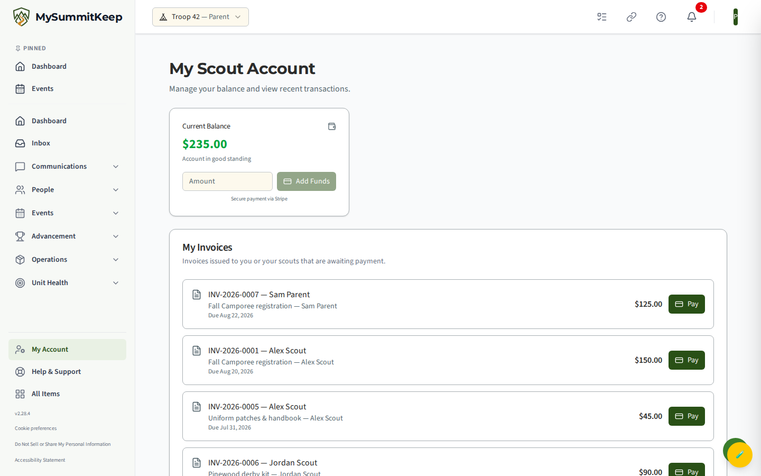The width and height of the screenshot is (761, 476).
Task: Open the user profile avatar
Action: pos(735,17)
